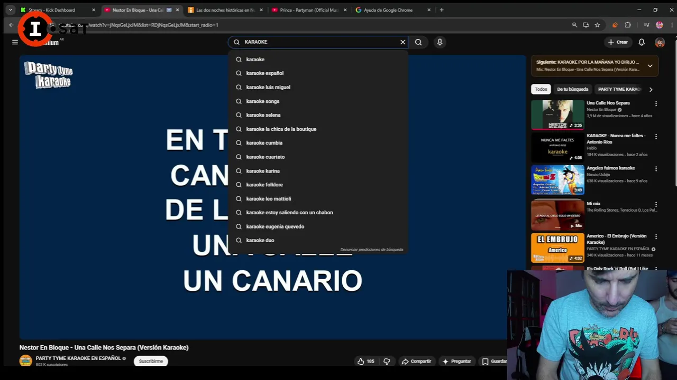
Task: Open the YouTube hamburger guide menu
Action: tap(15, 42)
